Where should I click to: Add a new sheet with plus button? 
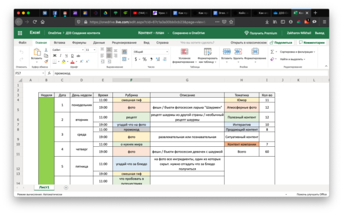tap(66, 187)
